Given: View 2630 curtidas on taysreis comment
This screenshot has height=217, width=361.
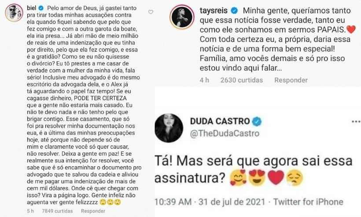Looking at the screenshot, I should 242,80.
